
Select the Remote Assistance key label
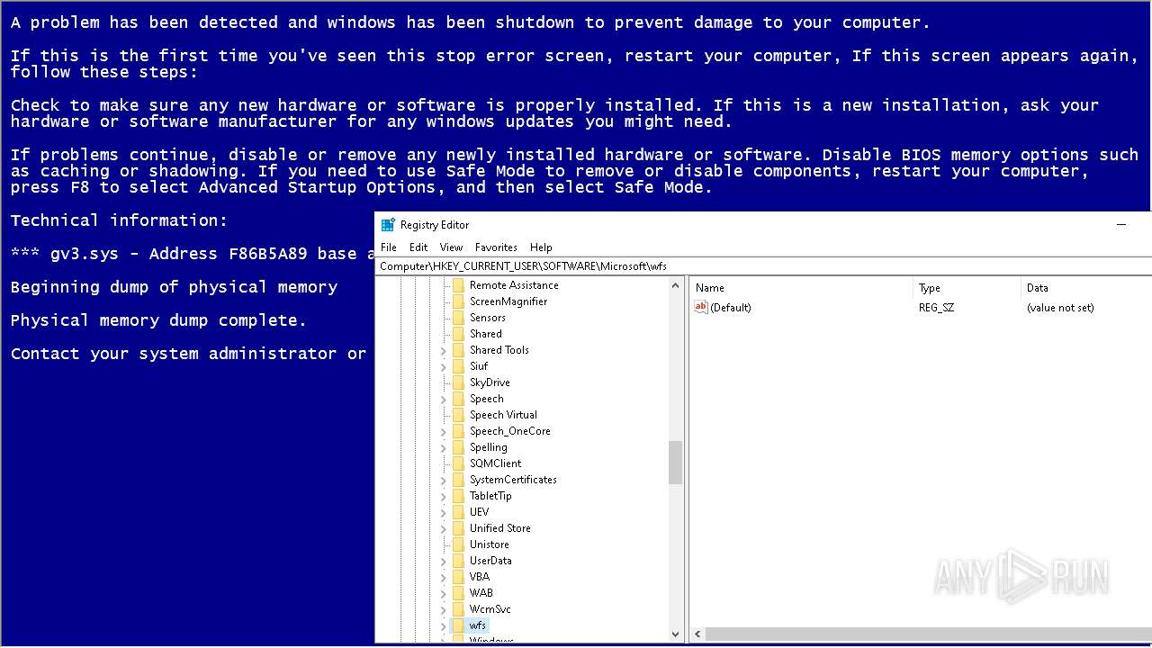pos(514,285)
